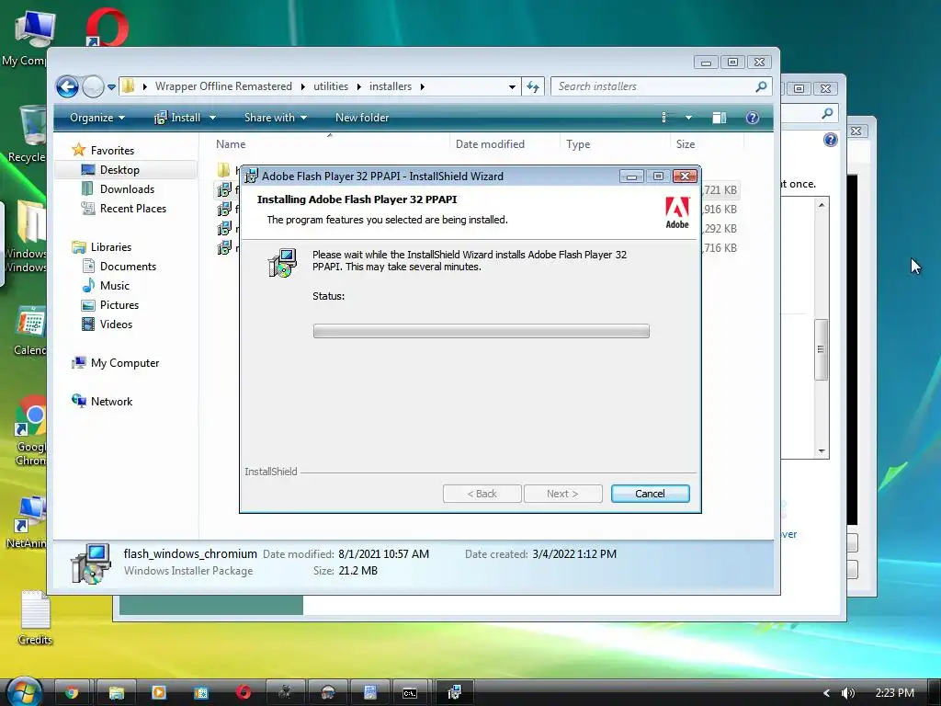Click utilities in the address bar path
Viewport: 941px width, 706px height.
tap(331, 86)
